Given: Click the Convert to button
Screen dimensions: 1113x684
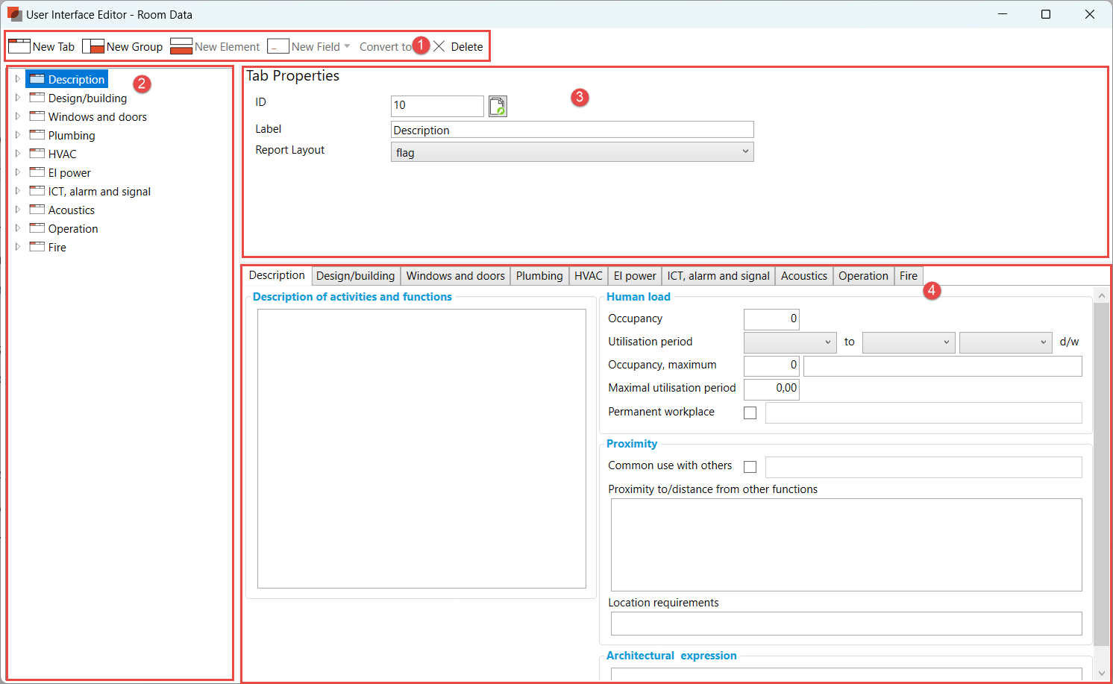Looking at the screenshot, I should pyautogui.click(x=385, y=46).
